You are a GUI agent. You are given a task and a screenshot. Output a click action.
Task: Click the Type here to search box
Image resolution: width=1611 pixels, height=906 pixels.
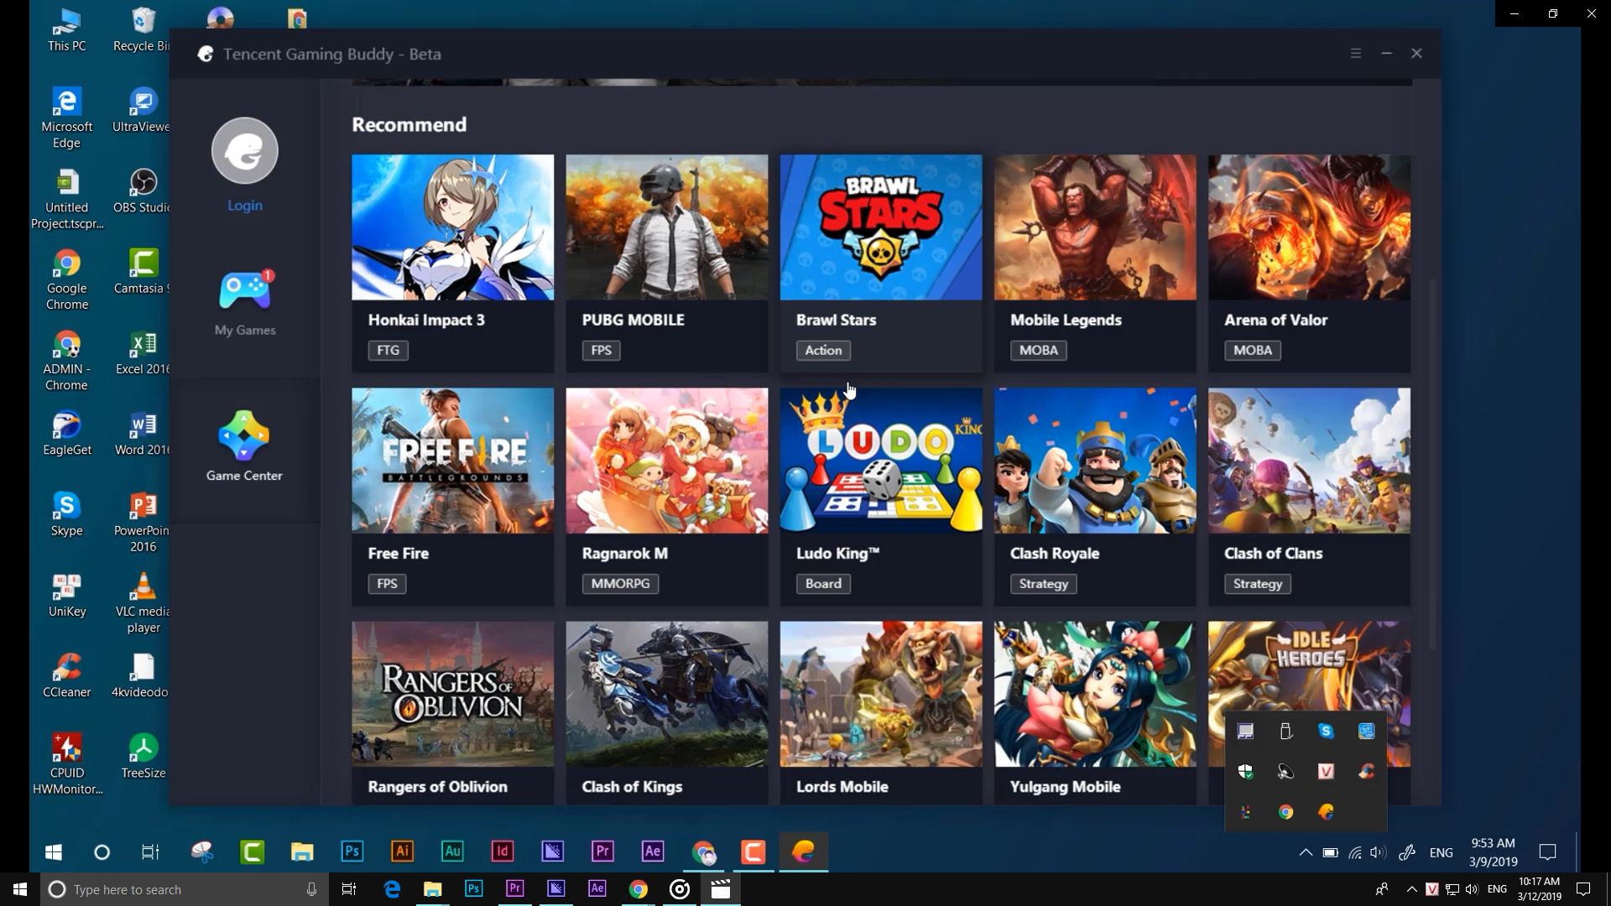click(x=185, y=889)
